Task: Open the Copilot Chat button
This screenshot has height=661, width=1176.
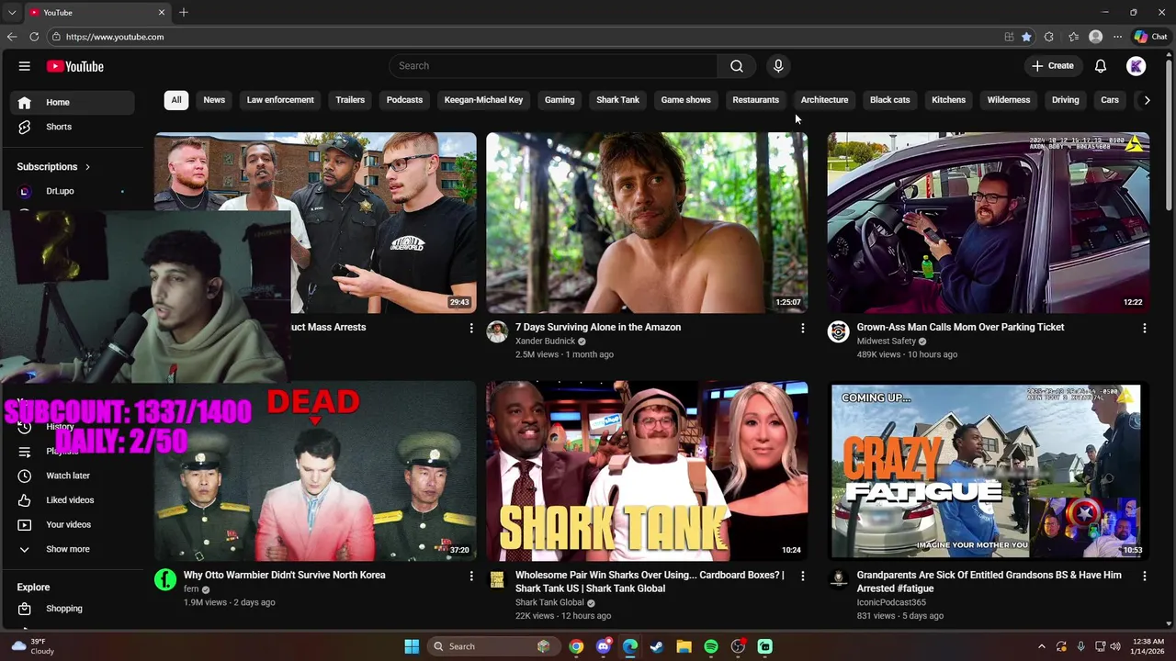Action: tap(1150, 37)
